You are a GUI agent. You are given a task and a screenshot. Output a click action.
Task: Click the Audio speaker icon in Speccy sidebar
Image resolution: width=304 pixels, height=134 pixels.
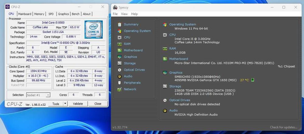119,76
